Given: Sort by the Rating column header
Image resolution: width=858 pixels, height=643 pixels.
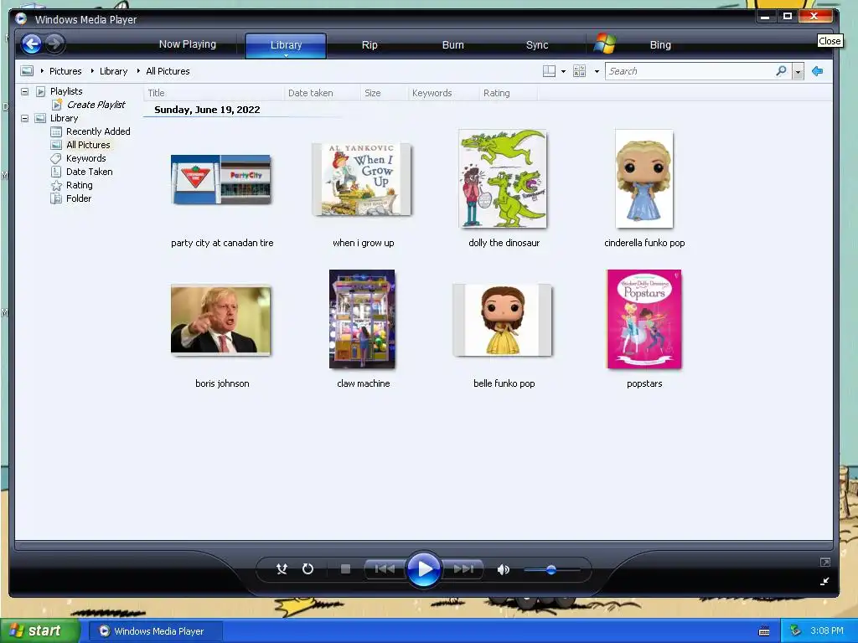Looking at the screenshot, I should pos(509,93).
